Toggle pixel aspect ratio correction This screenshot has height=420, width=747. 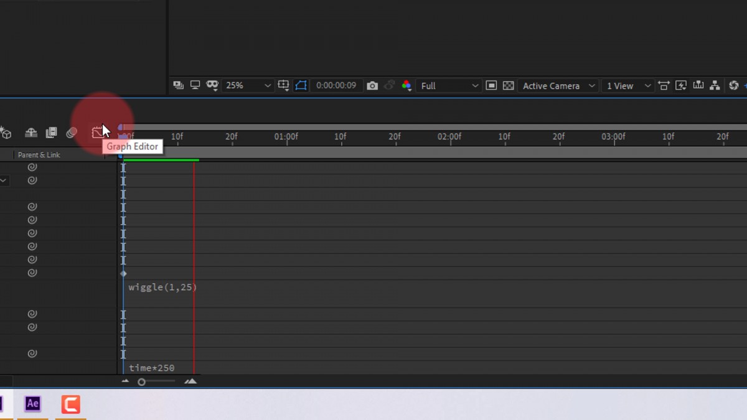click(x=664, y=85)
